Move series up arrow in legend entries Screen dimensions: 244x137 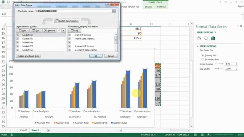[59, 30]
